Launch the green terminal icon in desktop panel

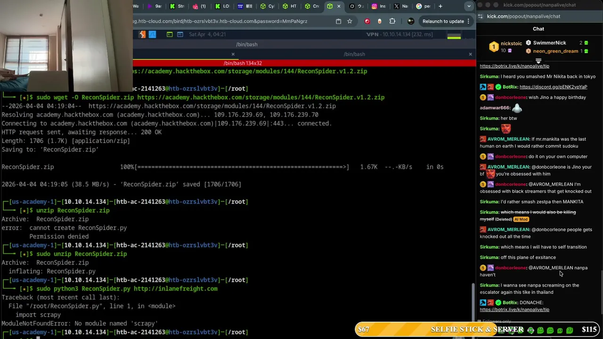(170, 34)
